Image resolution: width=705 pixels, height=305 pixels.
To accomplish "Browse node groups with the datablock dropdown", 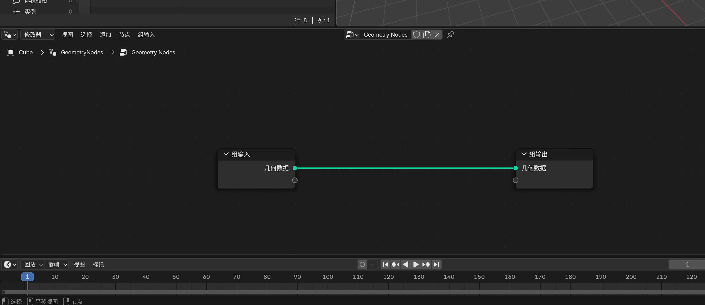I will (352, 35).
